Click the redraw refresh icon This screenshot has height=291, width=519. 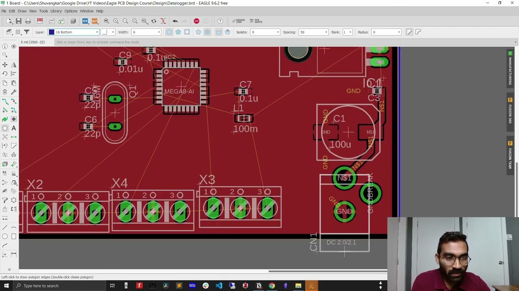[x=154, y=21]
